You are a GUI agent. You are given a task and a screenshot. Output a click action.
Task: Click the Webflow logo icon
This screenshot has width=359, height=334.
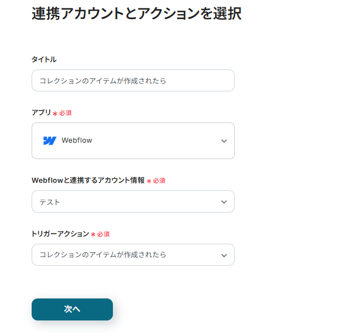click(x=50, y=140)
